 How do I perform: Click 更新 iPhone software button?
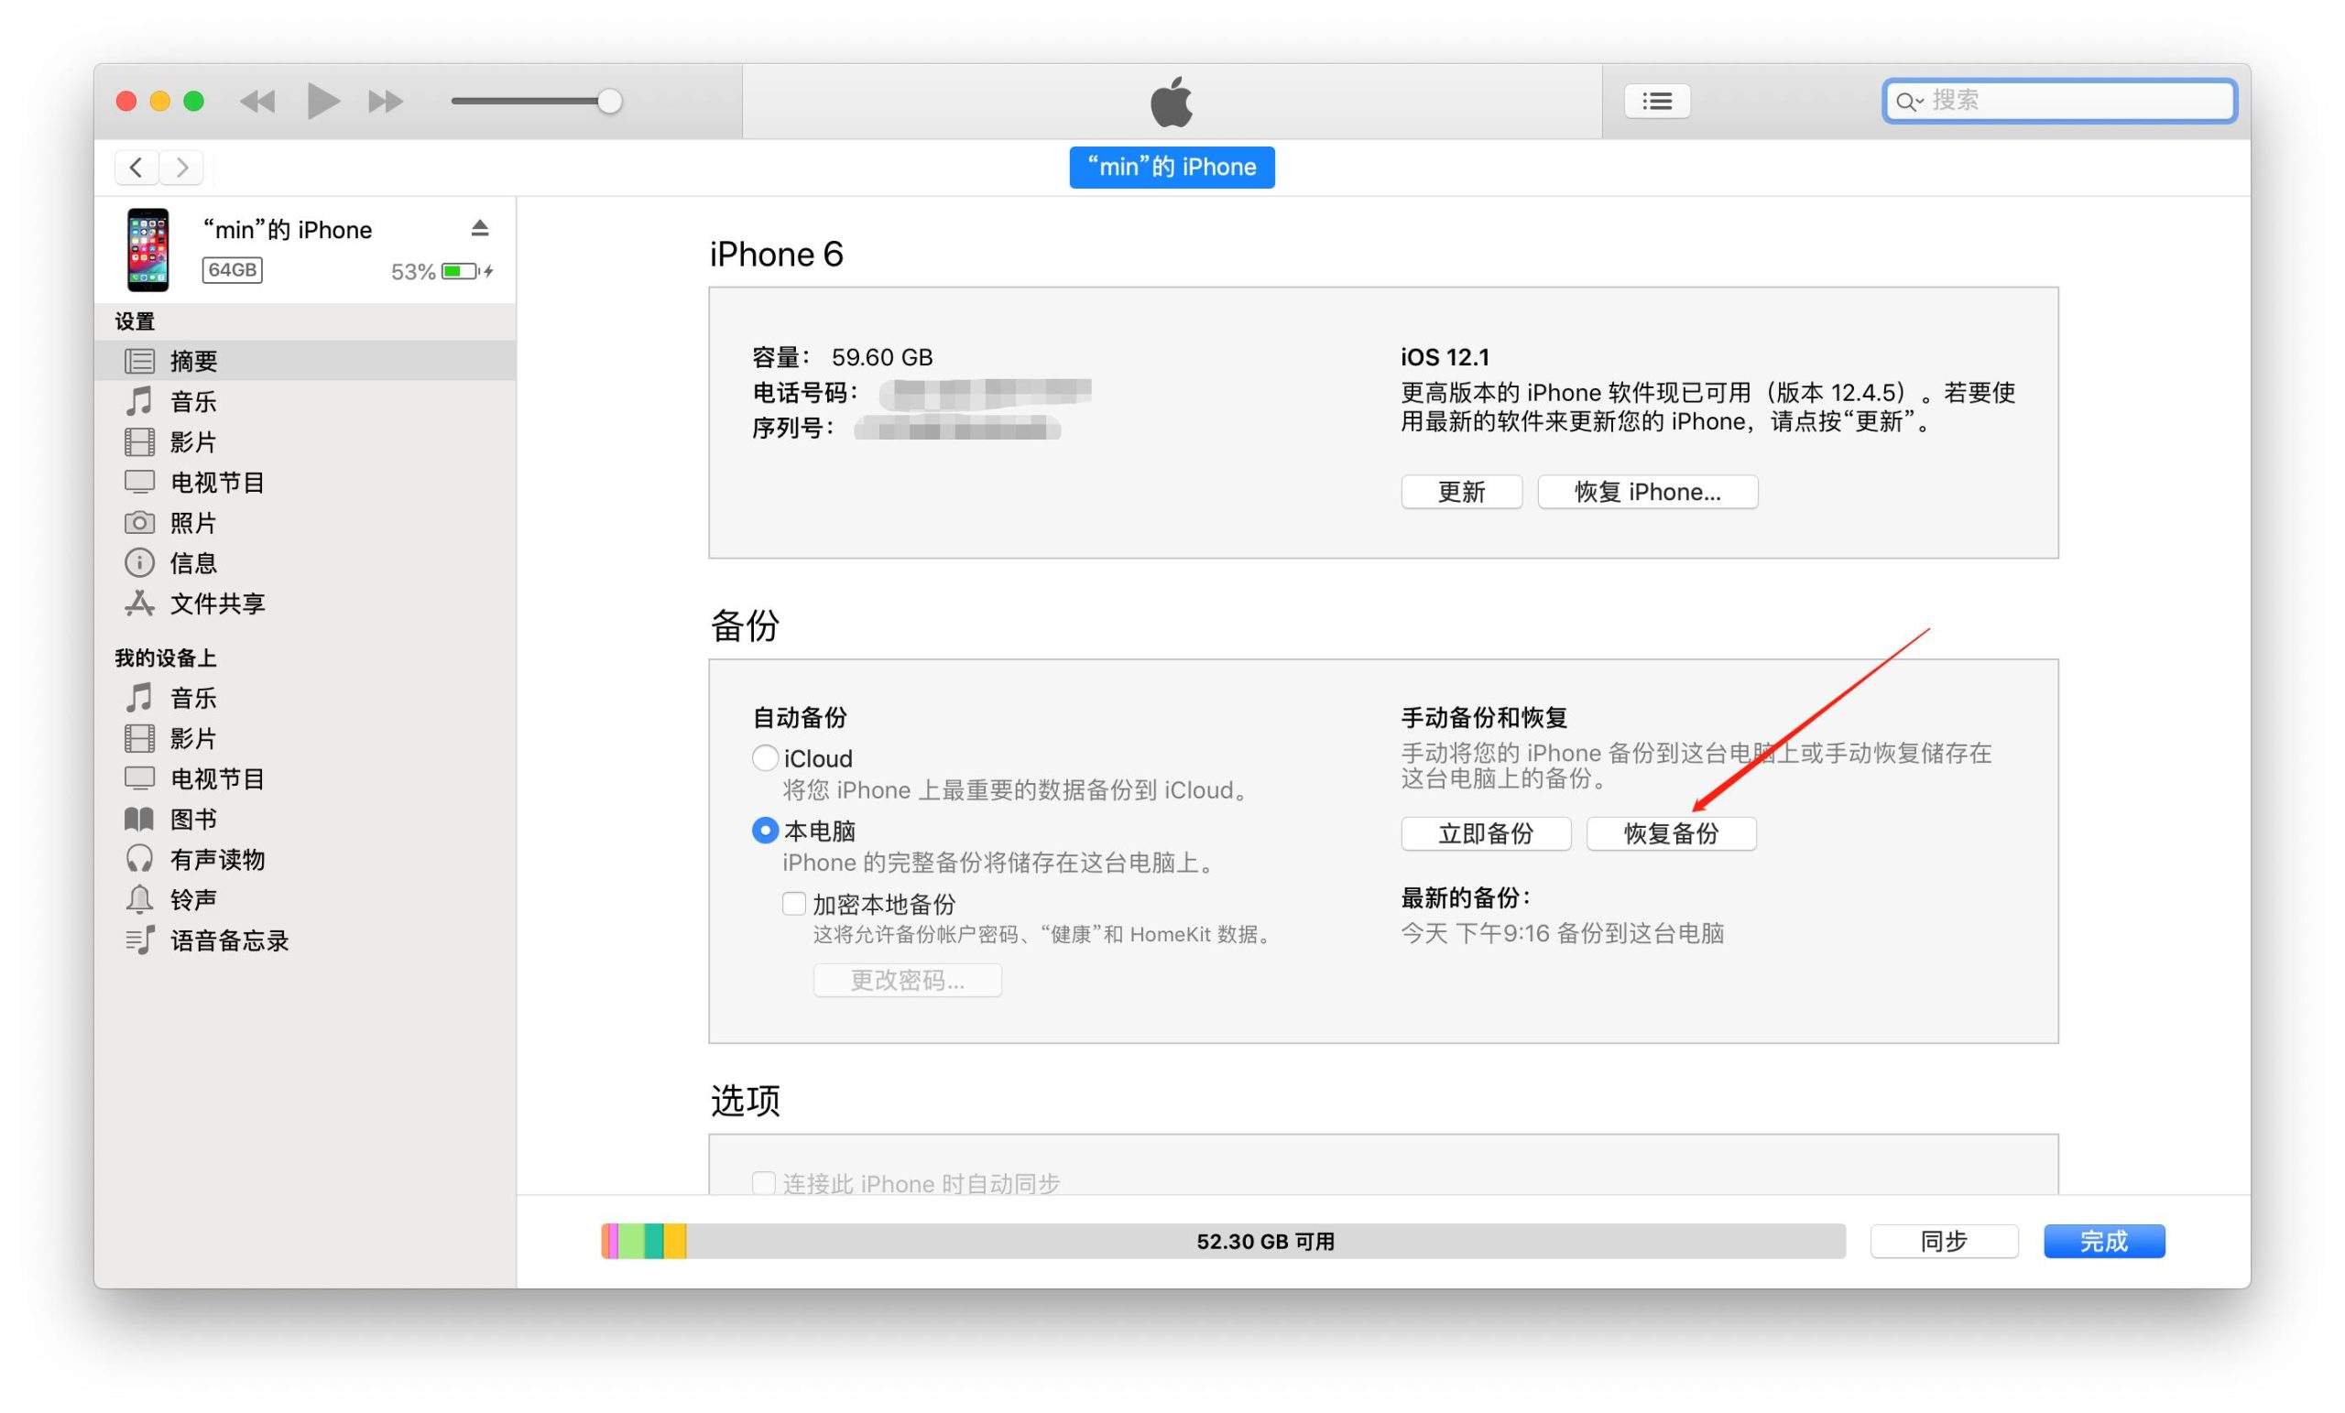point(1459,491)
